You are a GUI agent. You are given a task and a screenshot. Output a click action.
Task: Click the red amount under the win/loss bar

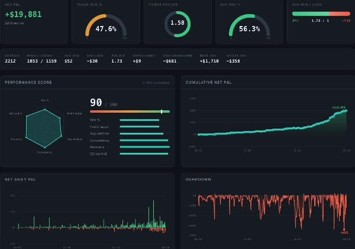point(346,21)
